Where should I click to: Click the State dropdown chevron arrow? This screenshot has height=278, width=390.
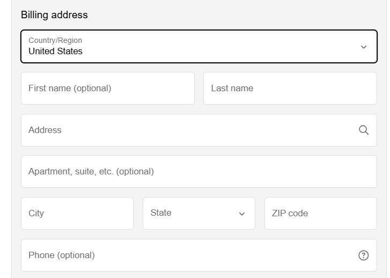point(242,214)
